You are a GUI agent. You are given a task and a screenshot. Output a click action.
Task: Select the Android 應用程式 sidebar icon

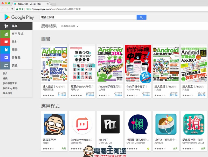pyautogui.click(x=5, y=34)
